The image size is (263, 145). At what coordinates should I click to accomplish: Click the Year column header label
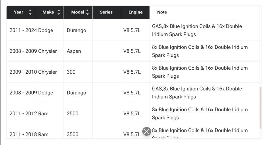tap(18, 12)
